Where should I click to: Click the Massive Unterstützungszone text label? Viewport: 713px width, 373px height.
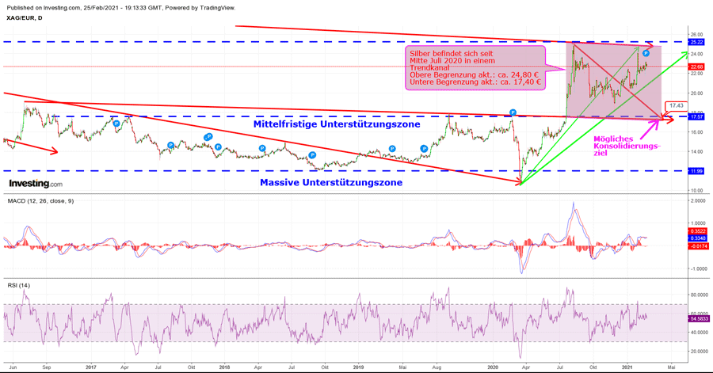click(x=330, y=182)
